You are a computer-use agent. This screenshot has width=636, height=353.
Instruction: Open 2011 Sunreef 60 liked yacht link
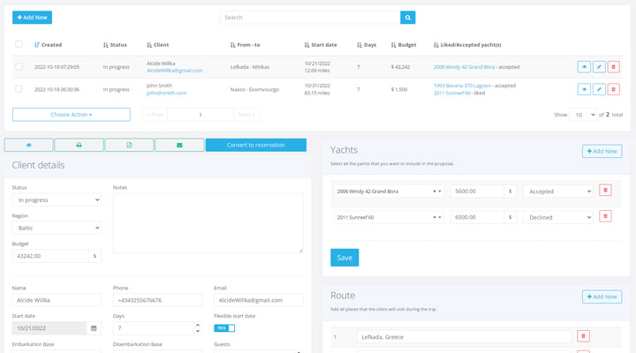coord(452,93)
